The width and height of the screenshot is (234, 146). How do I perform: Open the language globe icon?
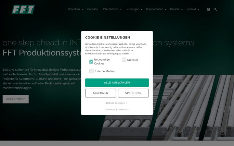(x=208, y=9)
